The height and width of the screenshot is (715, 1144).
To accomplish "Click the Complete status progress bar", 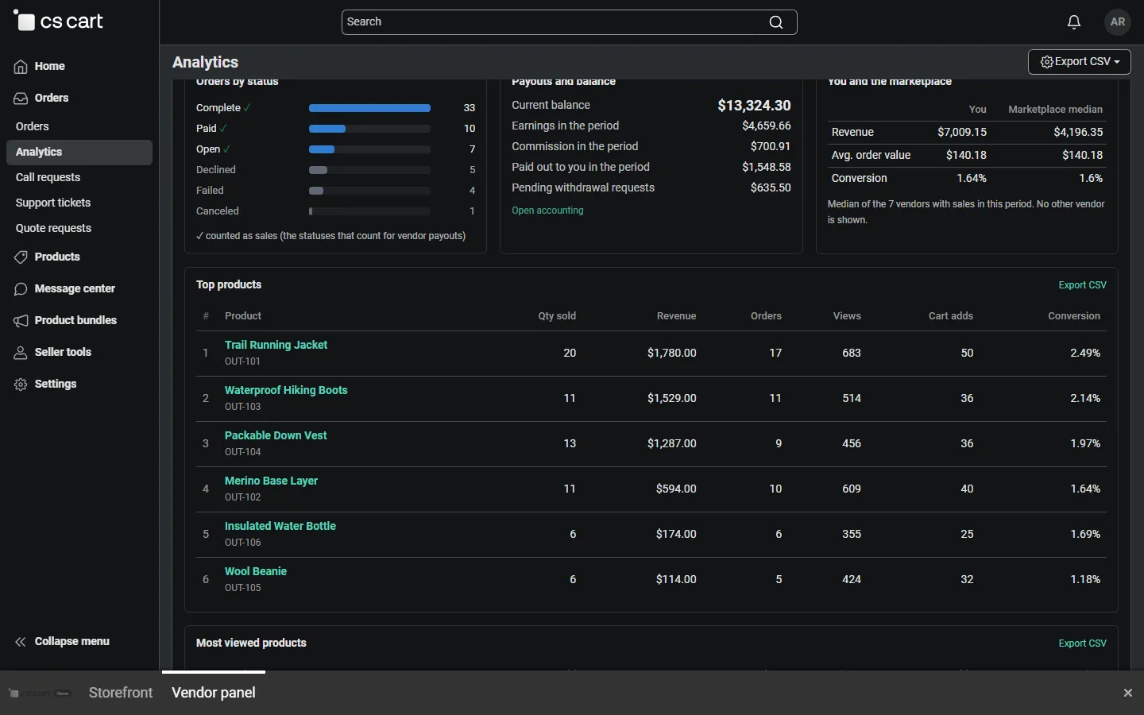I will pos(369,108).
